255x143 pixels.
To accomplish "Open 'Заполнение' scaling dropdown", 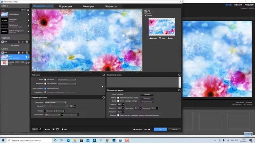I will click(55, 102).
